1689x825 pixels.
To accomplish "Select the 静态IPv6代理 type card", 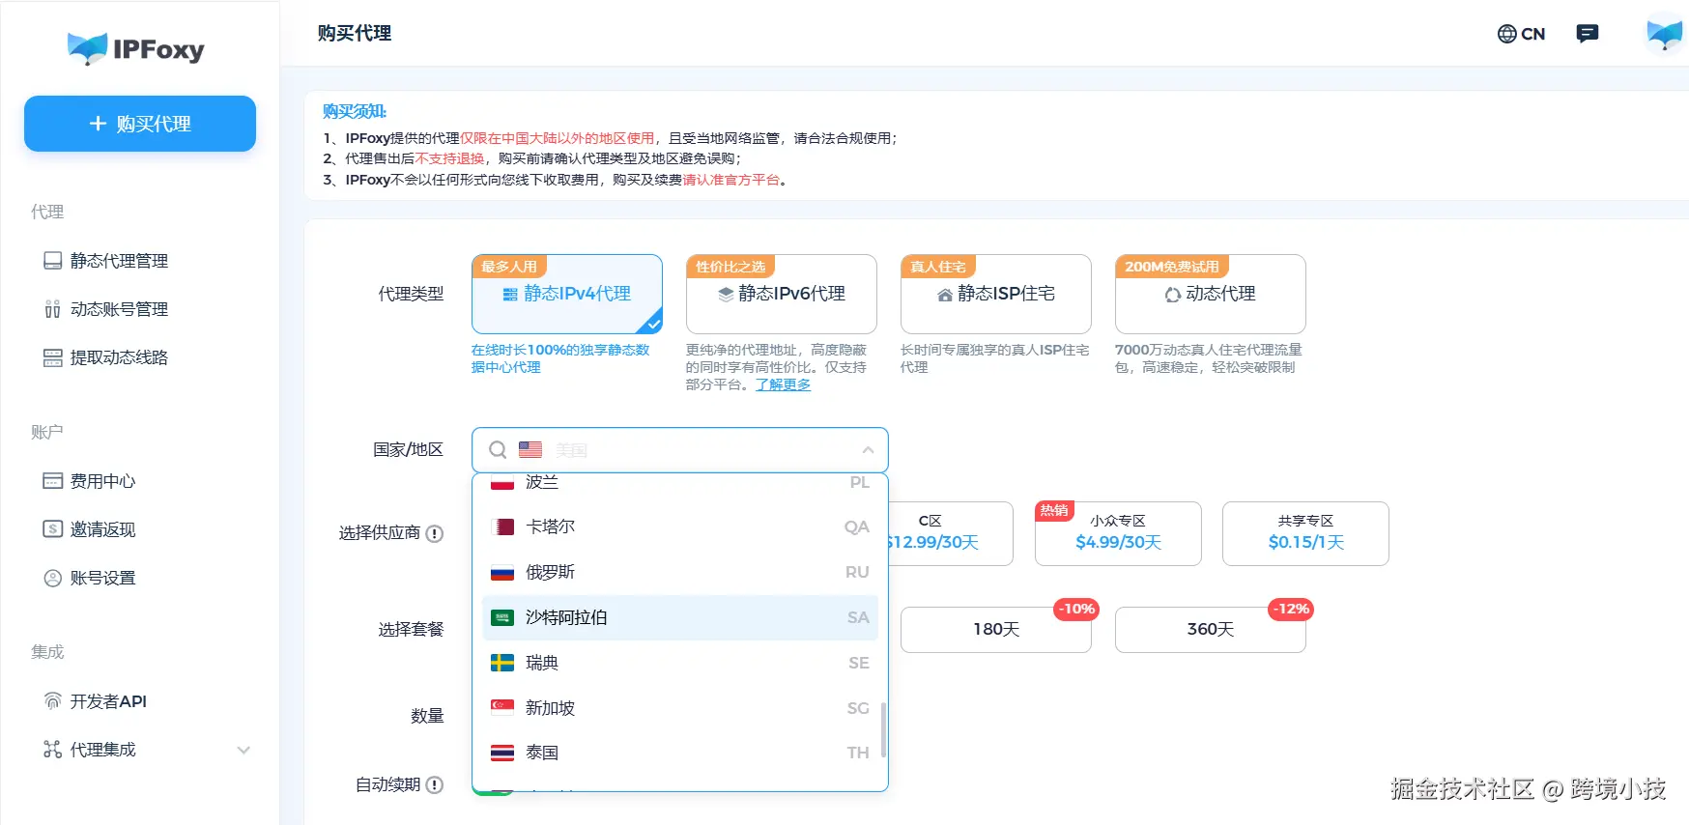I will point(782,294).
